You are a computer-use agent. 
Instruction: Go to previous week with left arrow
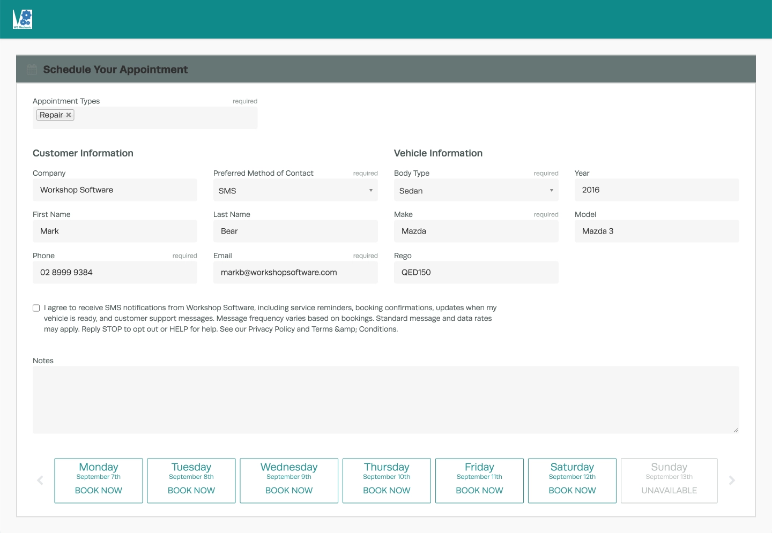click(x=40, y=481)
